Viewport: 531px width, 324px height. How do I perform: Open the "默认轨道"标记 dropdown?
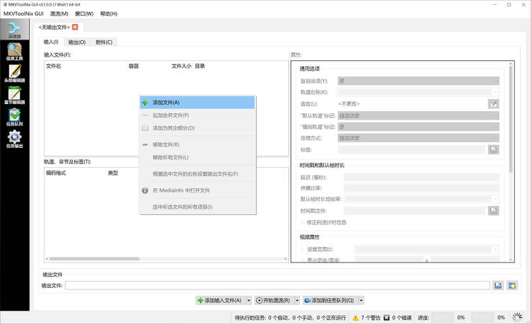point(418,116)
